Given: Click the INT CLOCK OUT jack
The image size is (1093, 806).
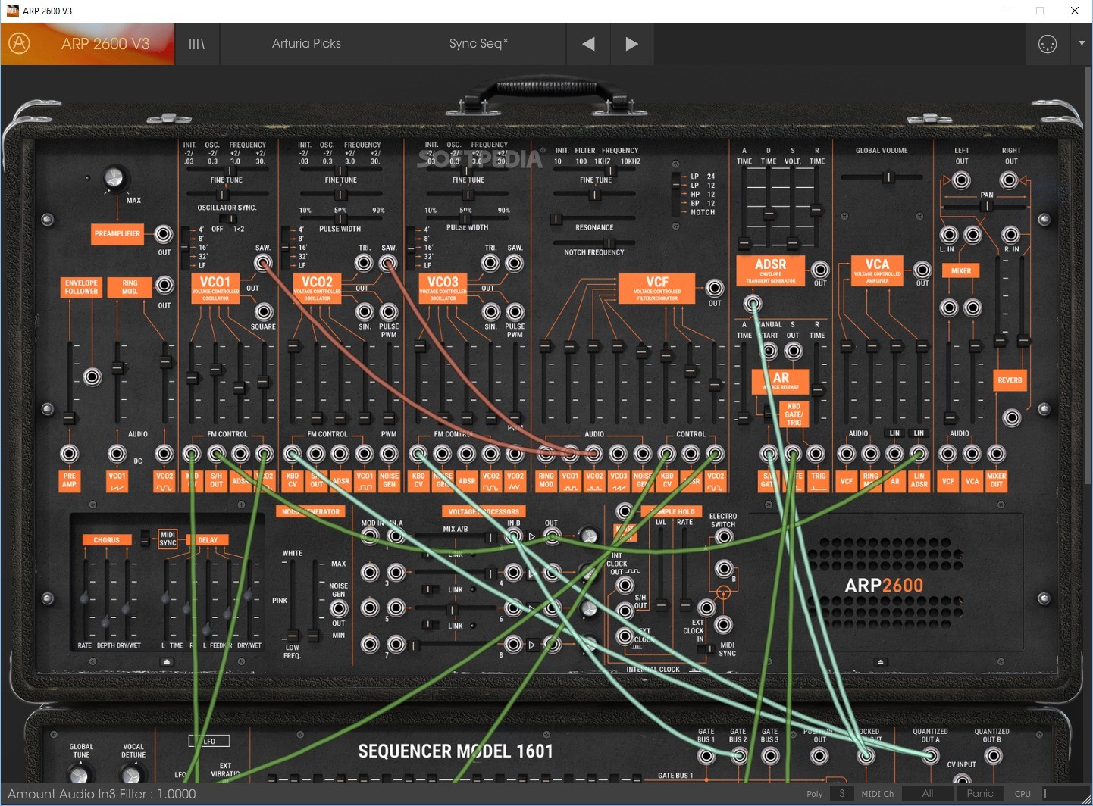Looking at the screenshot, I should (x=625, y=584).
